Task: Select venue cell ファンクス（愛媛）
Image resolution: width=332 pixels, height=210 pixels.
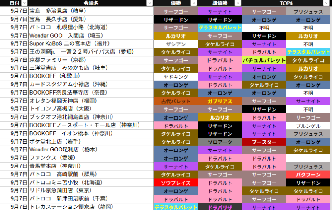Action: [x=91, y=158]
